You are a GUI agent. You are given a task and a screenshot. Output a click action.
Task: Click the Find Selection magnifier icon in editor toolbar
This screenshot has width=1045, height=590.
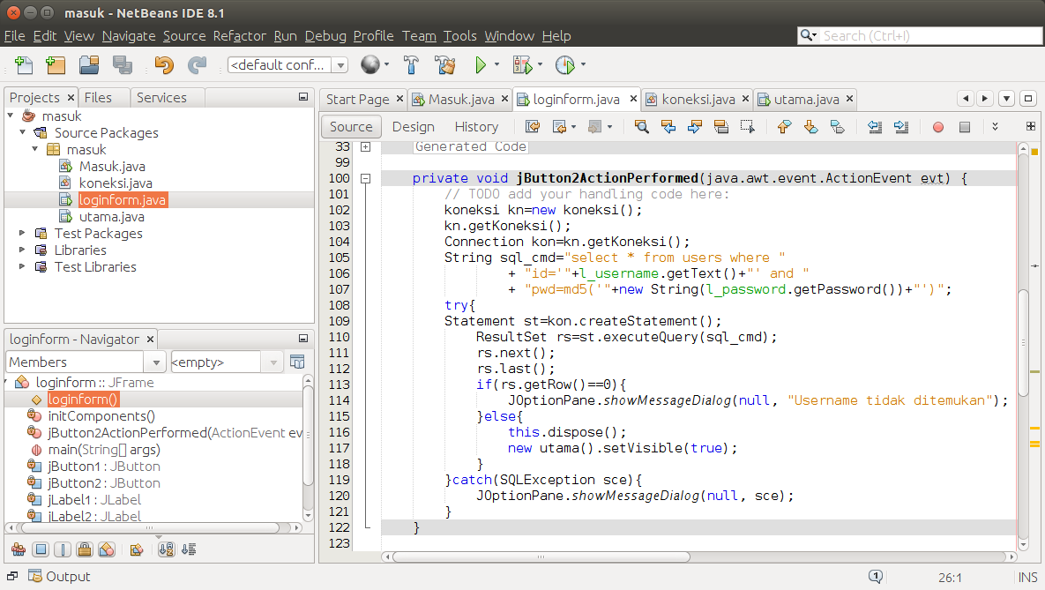[641, 127]
